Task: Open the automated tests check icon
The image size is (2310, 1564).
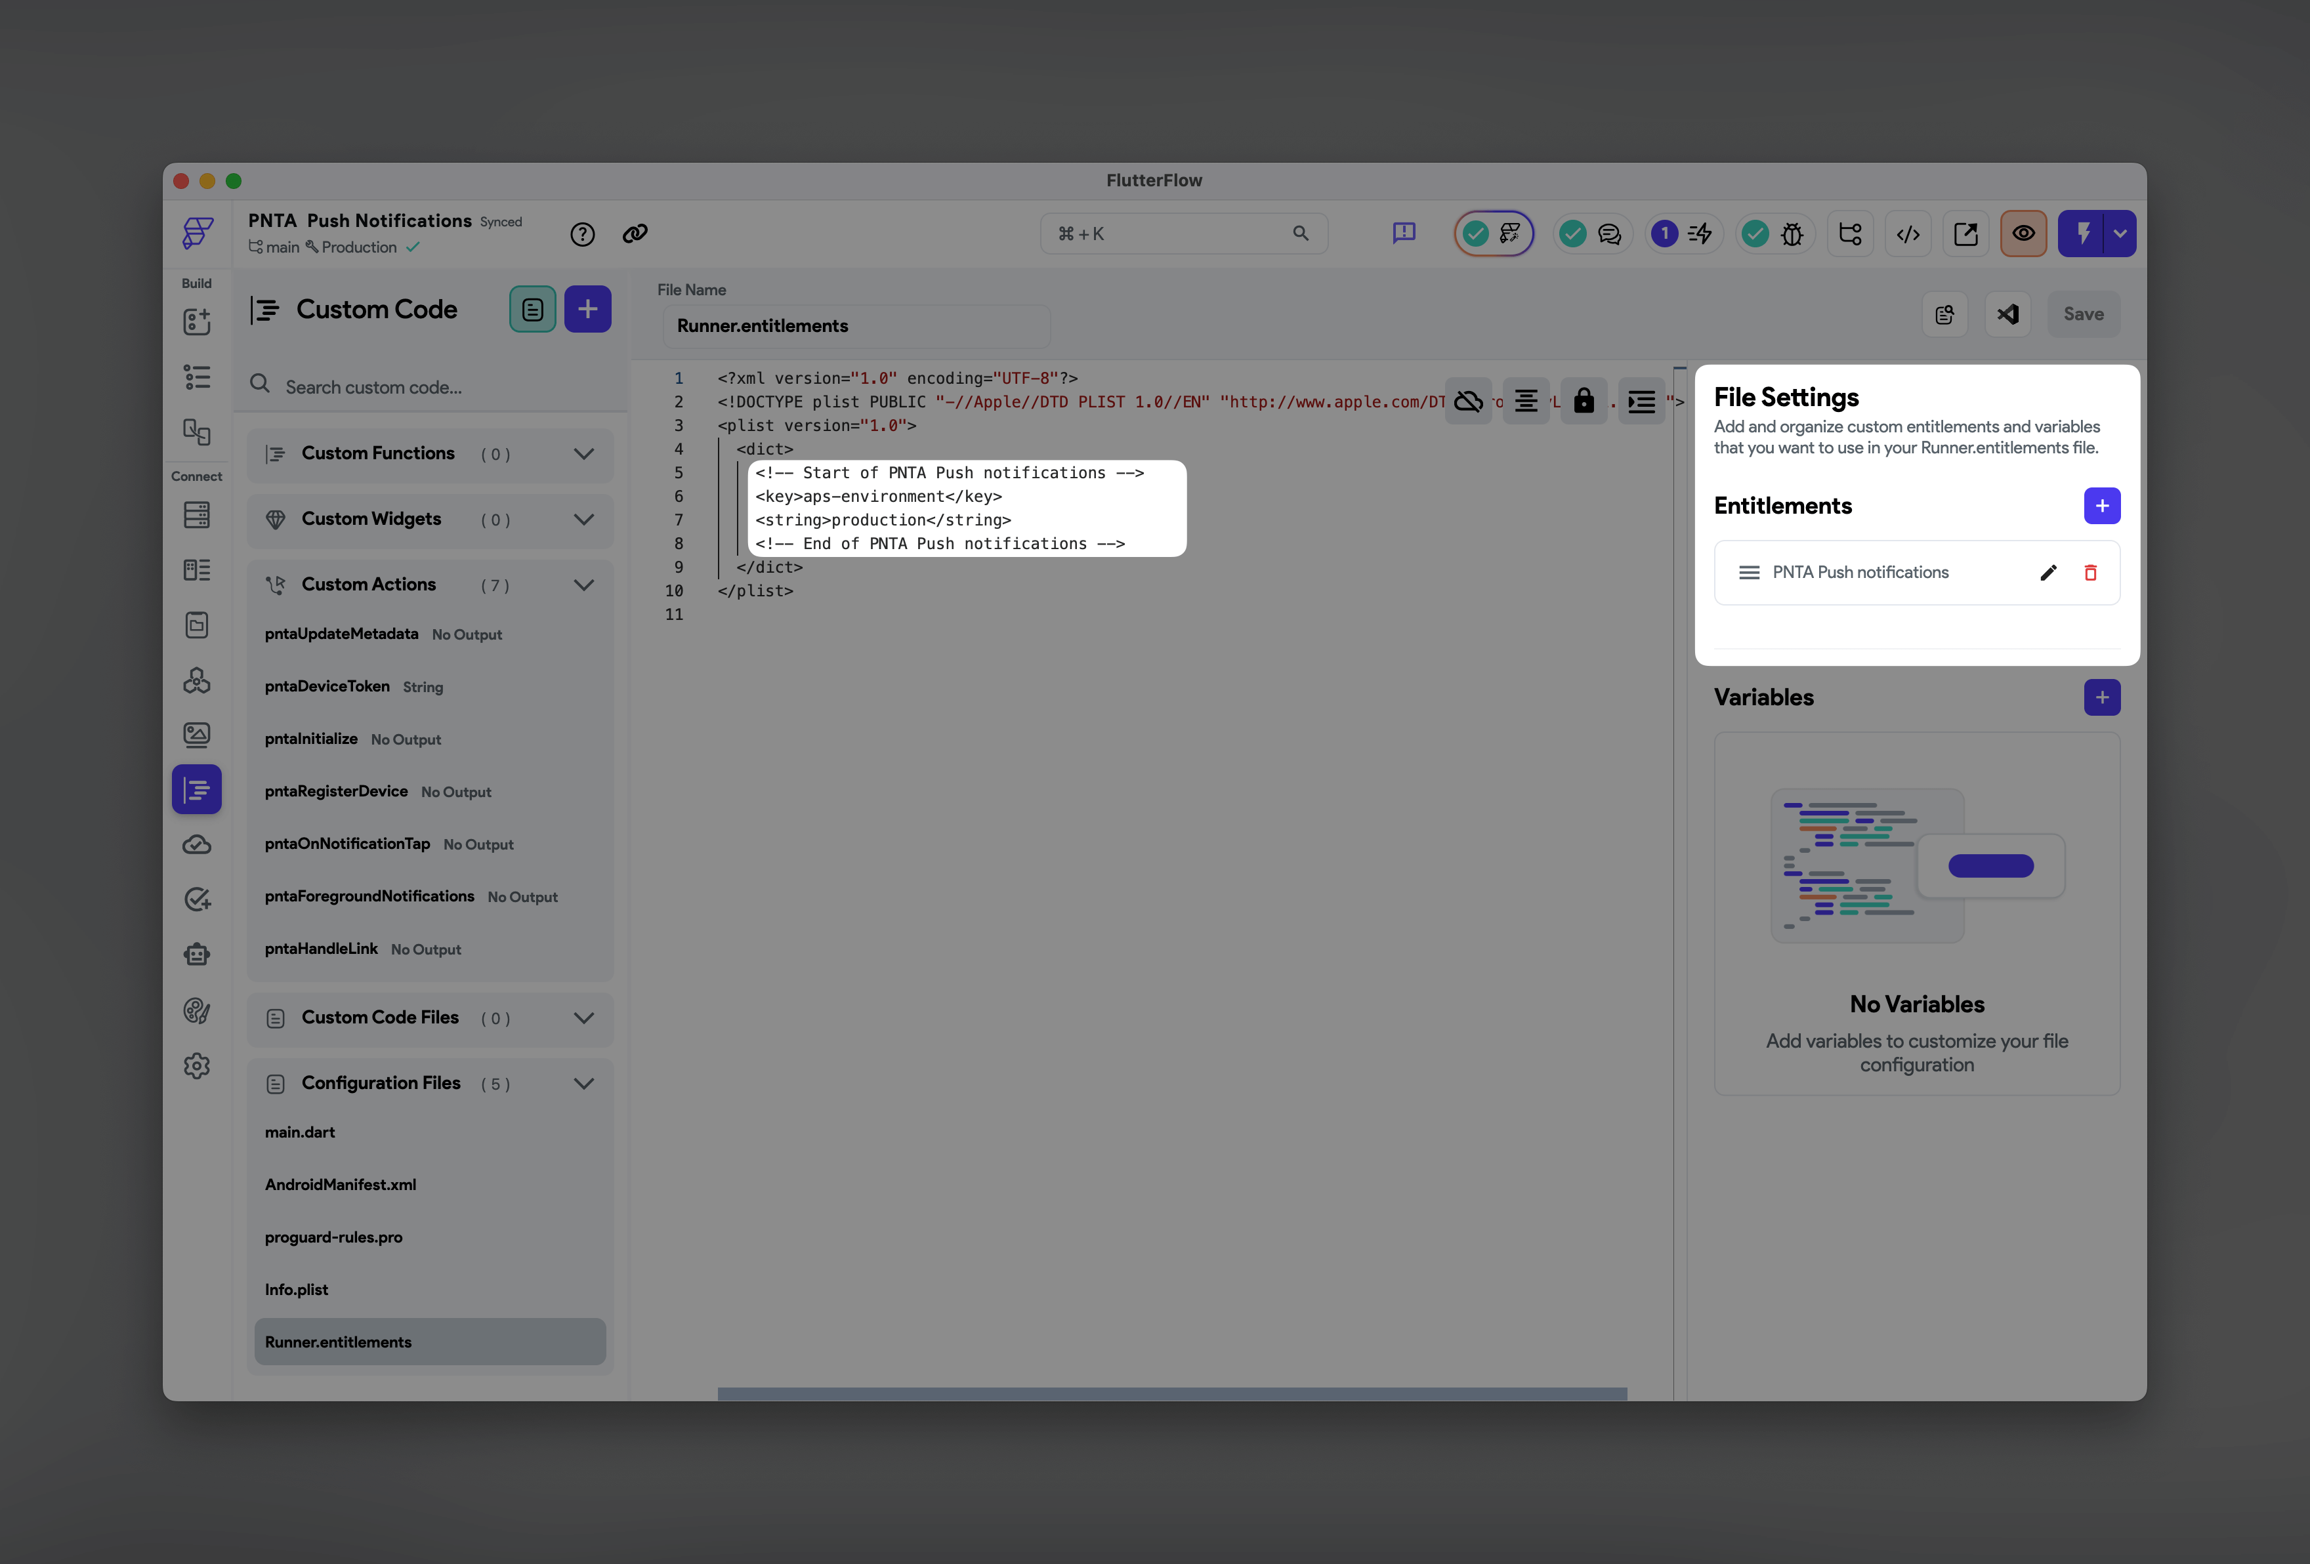Action: pos(197,900)
